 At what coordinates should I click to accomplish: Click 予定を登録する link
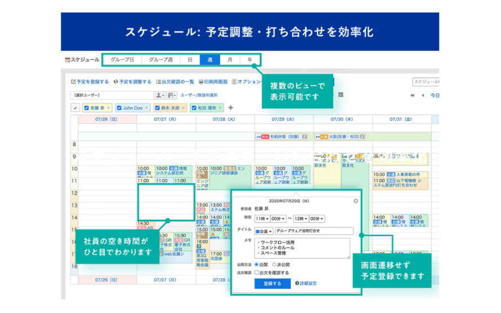tap(92, 82)
